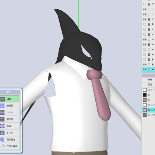This screenshot has height=155, width=155.
Task: Toggle the lock box on the highlighted cyan object row
Action: coord(149,69)
